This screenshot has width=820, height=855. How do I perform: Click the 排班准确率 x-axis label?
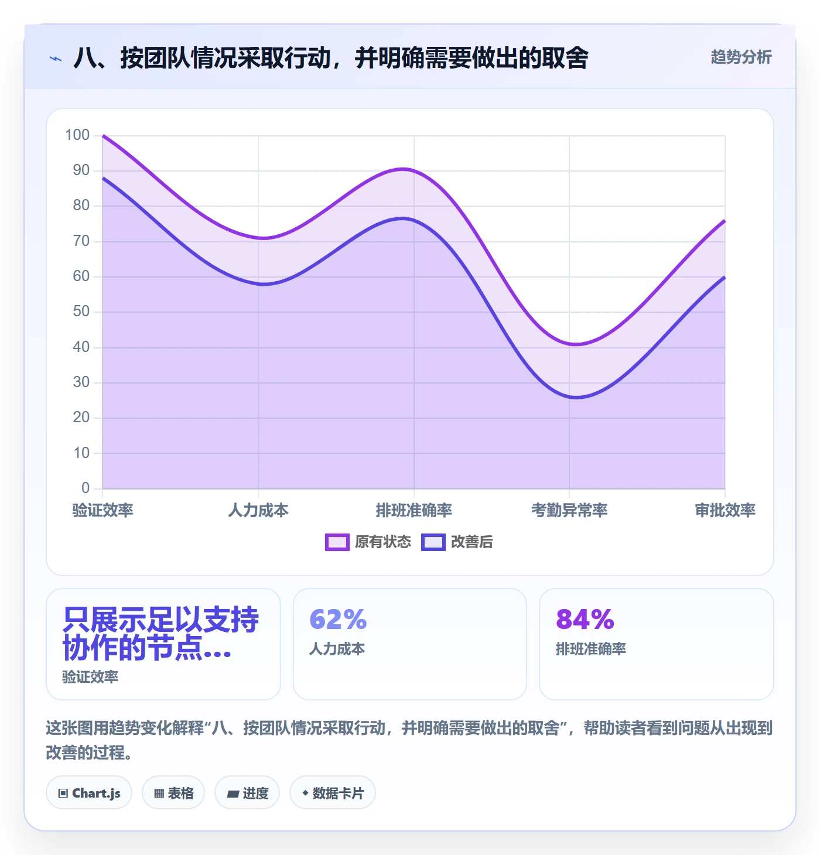pyautogui.click(x=414, y=511)
